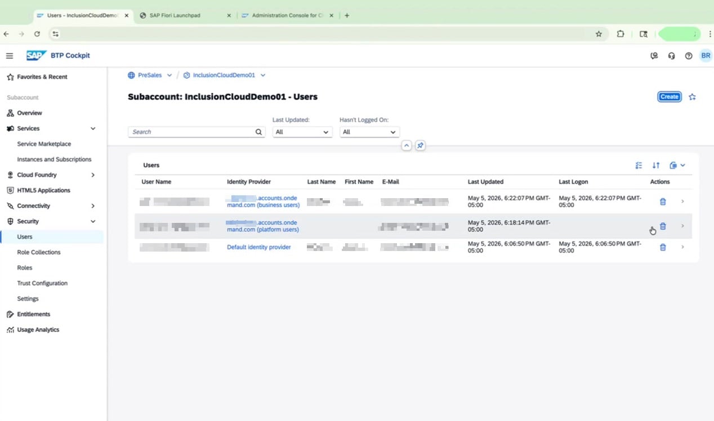Image resolution: width=714 pixels, height=421 pixels.
Task: Open the feedback chat icon in header
Action: 654,56
